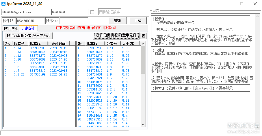Click 软件id查旧版本[第三方Api] button
The width and height of the screenshot is (262, 136).
(x=30, y=35)
